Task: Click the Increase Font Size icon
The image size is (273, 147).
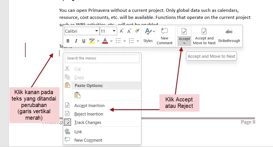Action: 121,31
